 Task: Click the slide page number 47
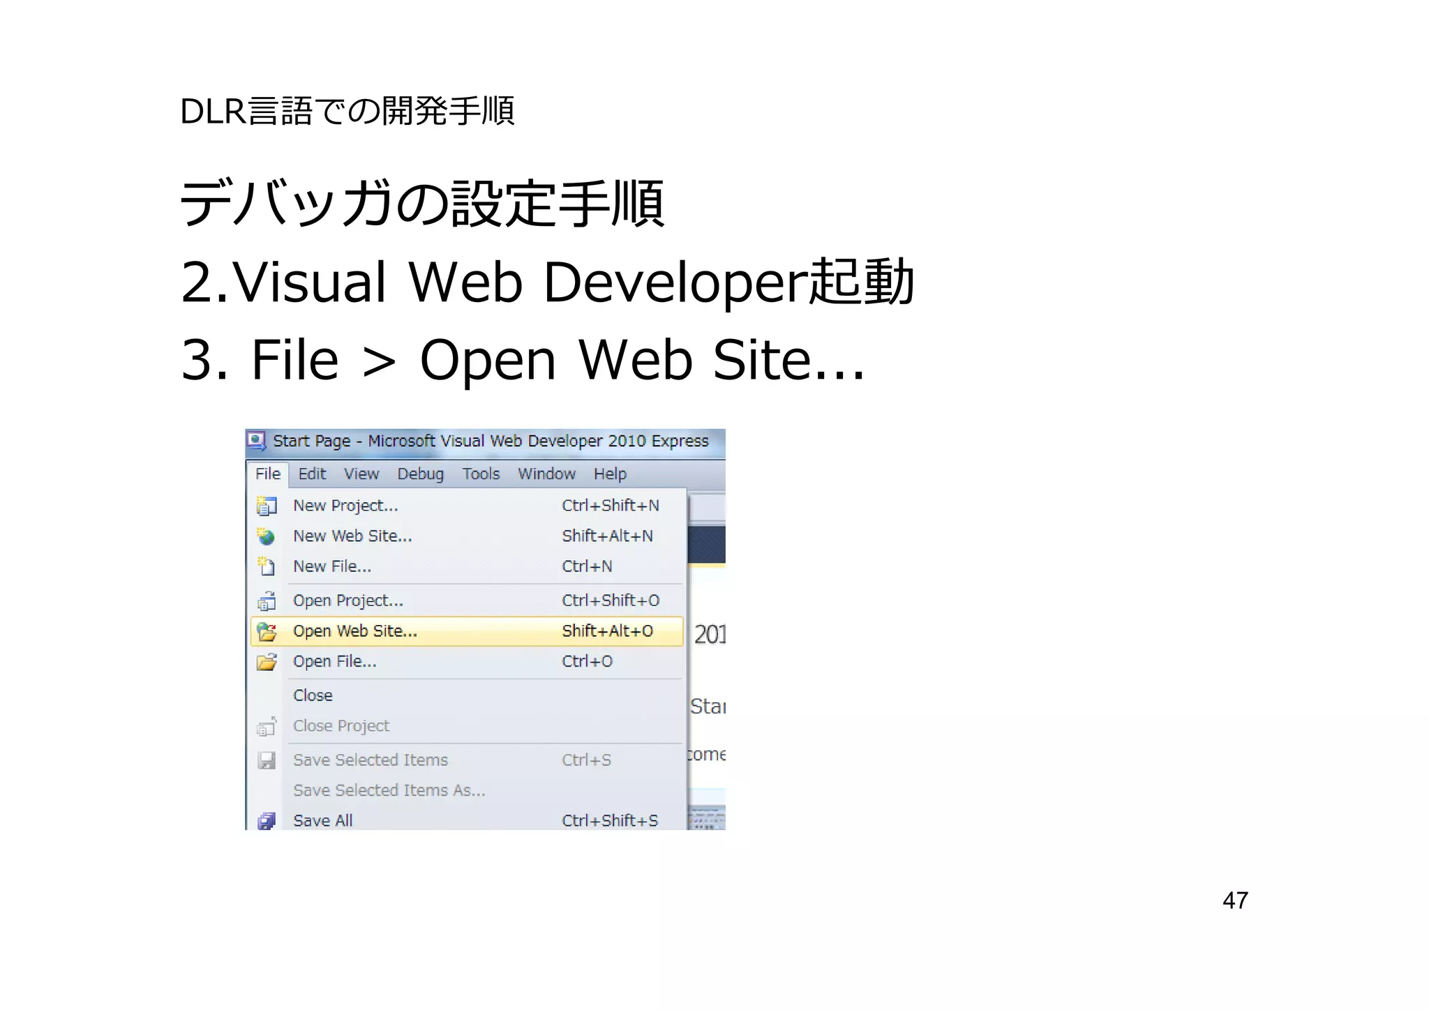[1235, 900]
